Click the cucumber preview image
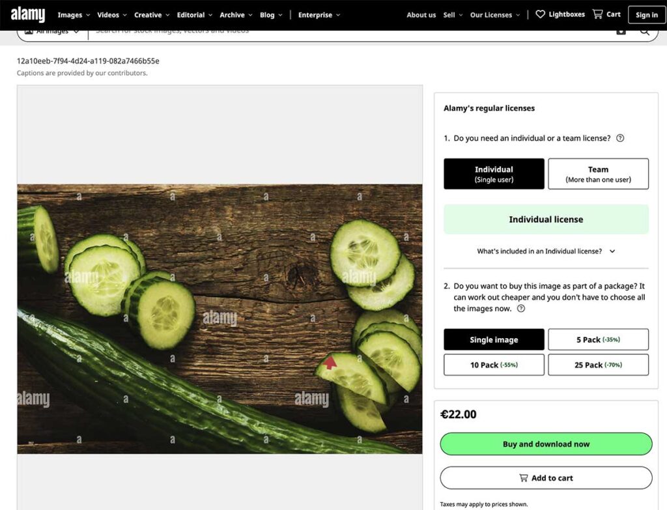Image resolution: width=667 pixels, height=510 pixels. pyautogui.click(x=220, y=319)
